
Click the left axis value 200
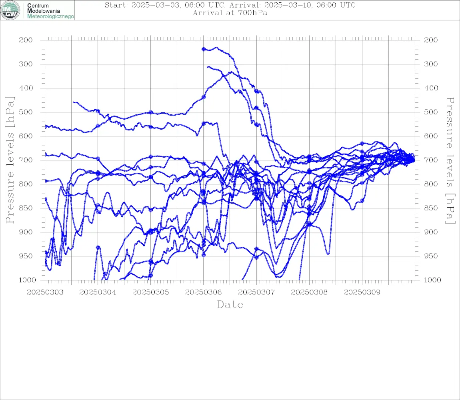[x=26, y=40]
